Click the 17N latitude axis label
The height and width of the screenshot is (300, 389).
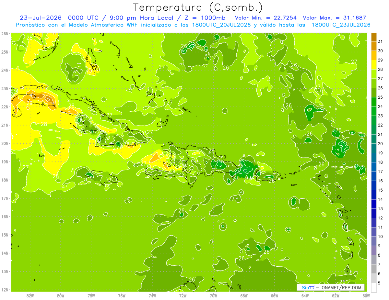5,198
